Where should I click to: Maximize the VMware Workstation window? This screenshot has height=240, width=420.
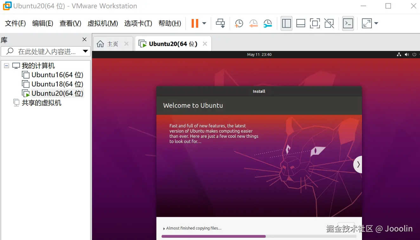388,6
